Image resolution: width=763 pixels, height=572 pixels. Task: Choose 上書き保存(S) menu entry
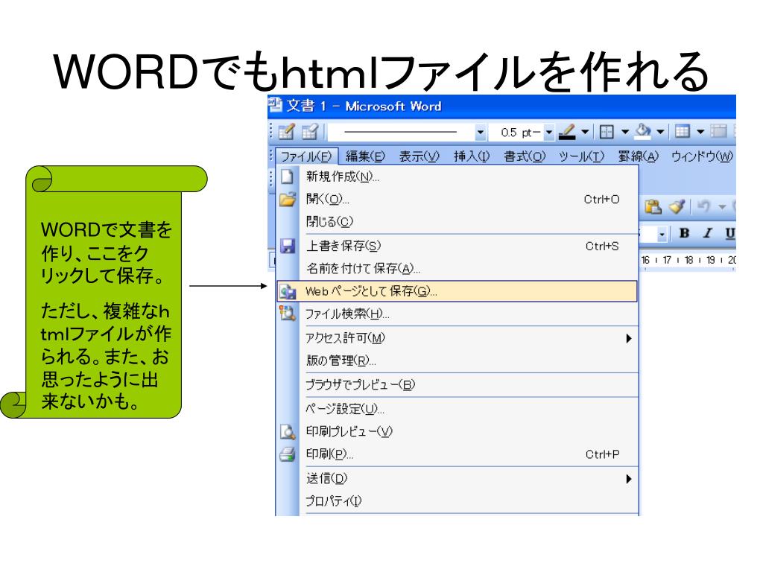point(457,246)
